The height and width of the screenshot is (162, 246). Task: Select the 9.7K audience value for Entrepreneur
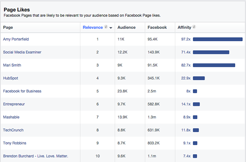coord(121,104)
